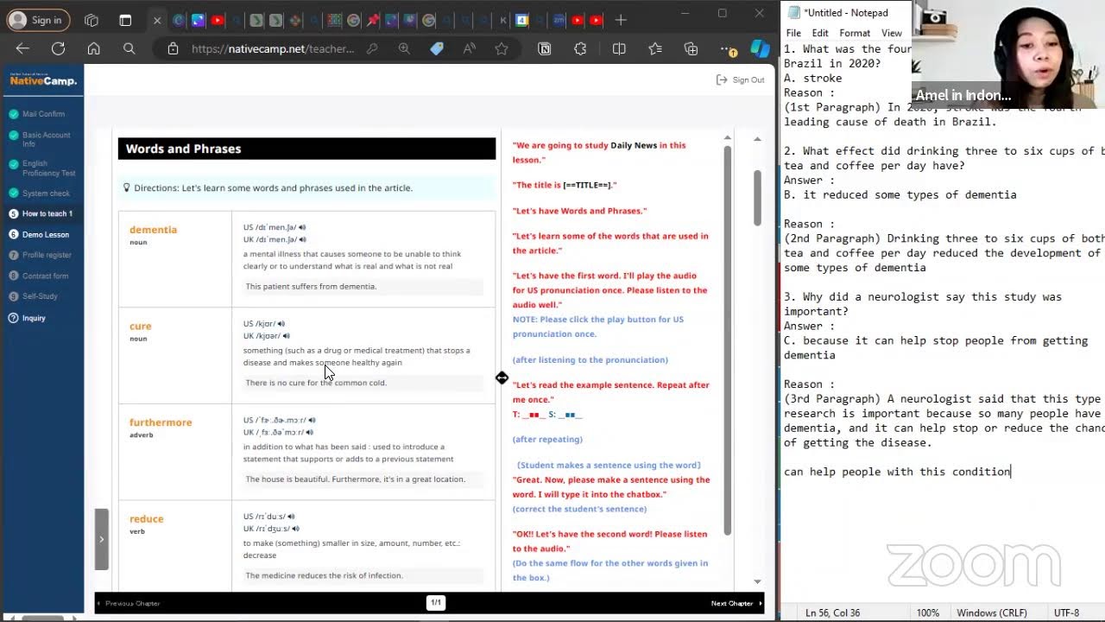The width and height of the screenshot is (1105, 622).
Task: Open the Edge Collections panel
Action: [x=691, y=48]
